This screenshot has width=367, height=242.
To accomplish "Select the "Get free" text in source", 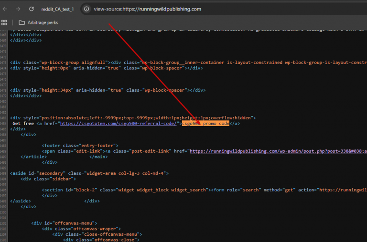I will coord(23,124).
